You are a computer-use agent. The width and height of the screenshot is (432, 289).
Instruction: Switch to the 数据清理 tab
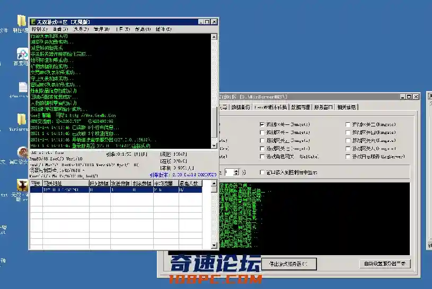point(301,107)
